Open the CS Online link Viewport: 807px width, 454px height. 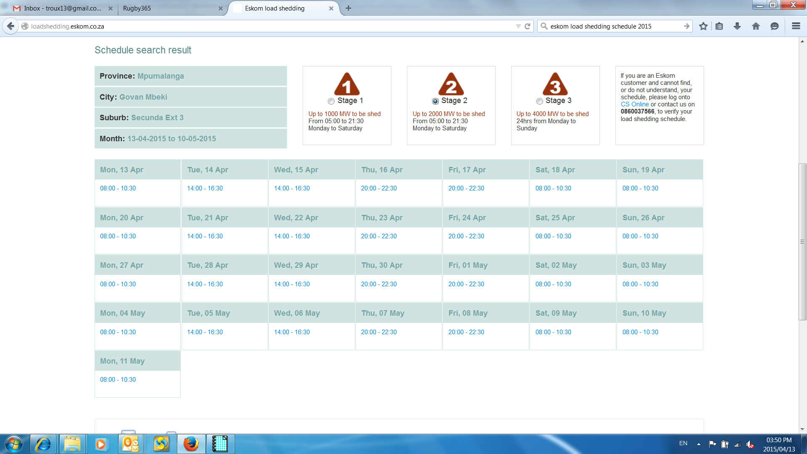635,104
